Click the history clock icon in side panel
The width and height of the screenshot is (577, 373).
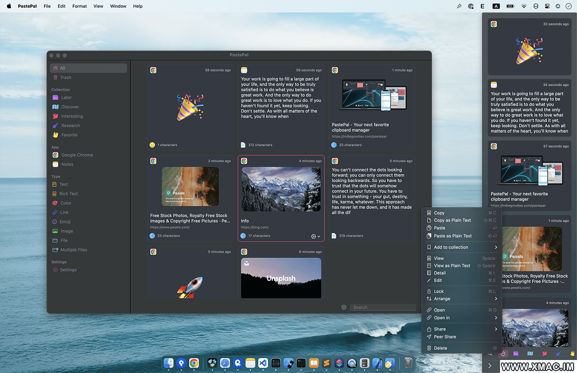[503, 353]
